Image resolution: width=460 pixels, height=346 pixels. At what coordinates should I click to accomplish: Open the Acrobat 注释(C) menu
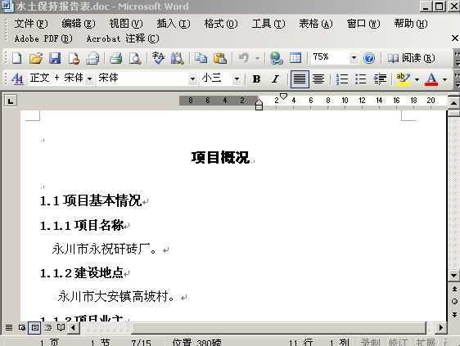click(123, 38)
